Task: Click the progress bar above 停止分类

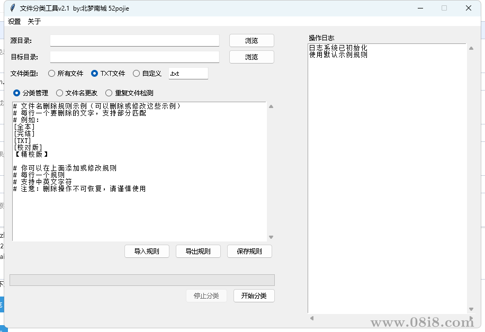Action: pos(142,280)
